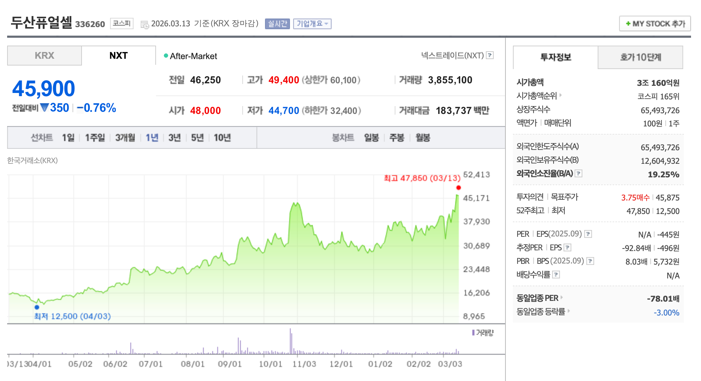Click the 거래대금 value 183,737
This screenshot has width=701, height=381.
[x=454, y=110]
